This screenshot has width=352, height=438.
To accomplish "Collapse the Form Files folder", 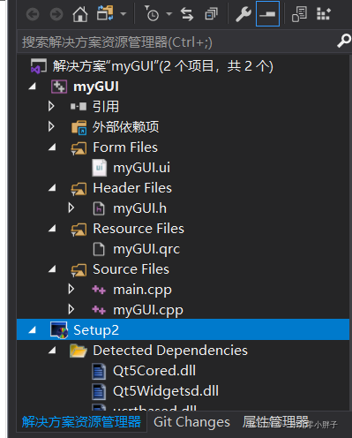I will tap(52, 147).
